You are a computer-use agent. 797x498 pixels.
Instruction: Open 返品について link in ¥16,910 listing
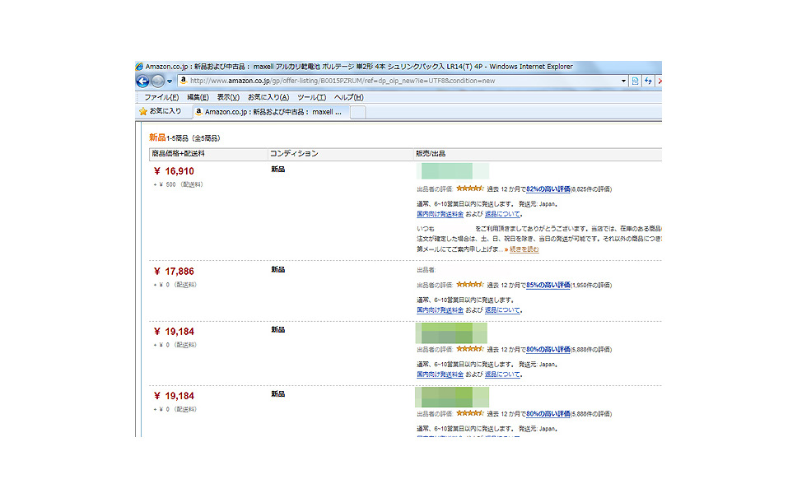pos(502,214)
